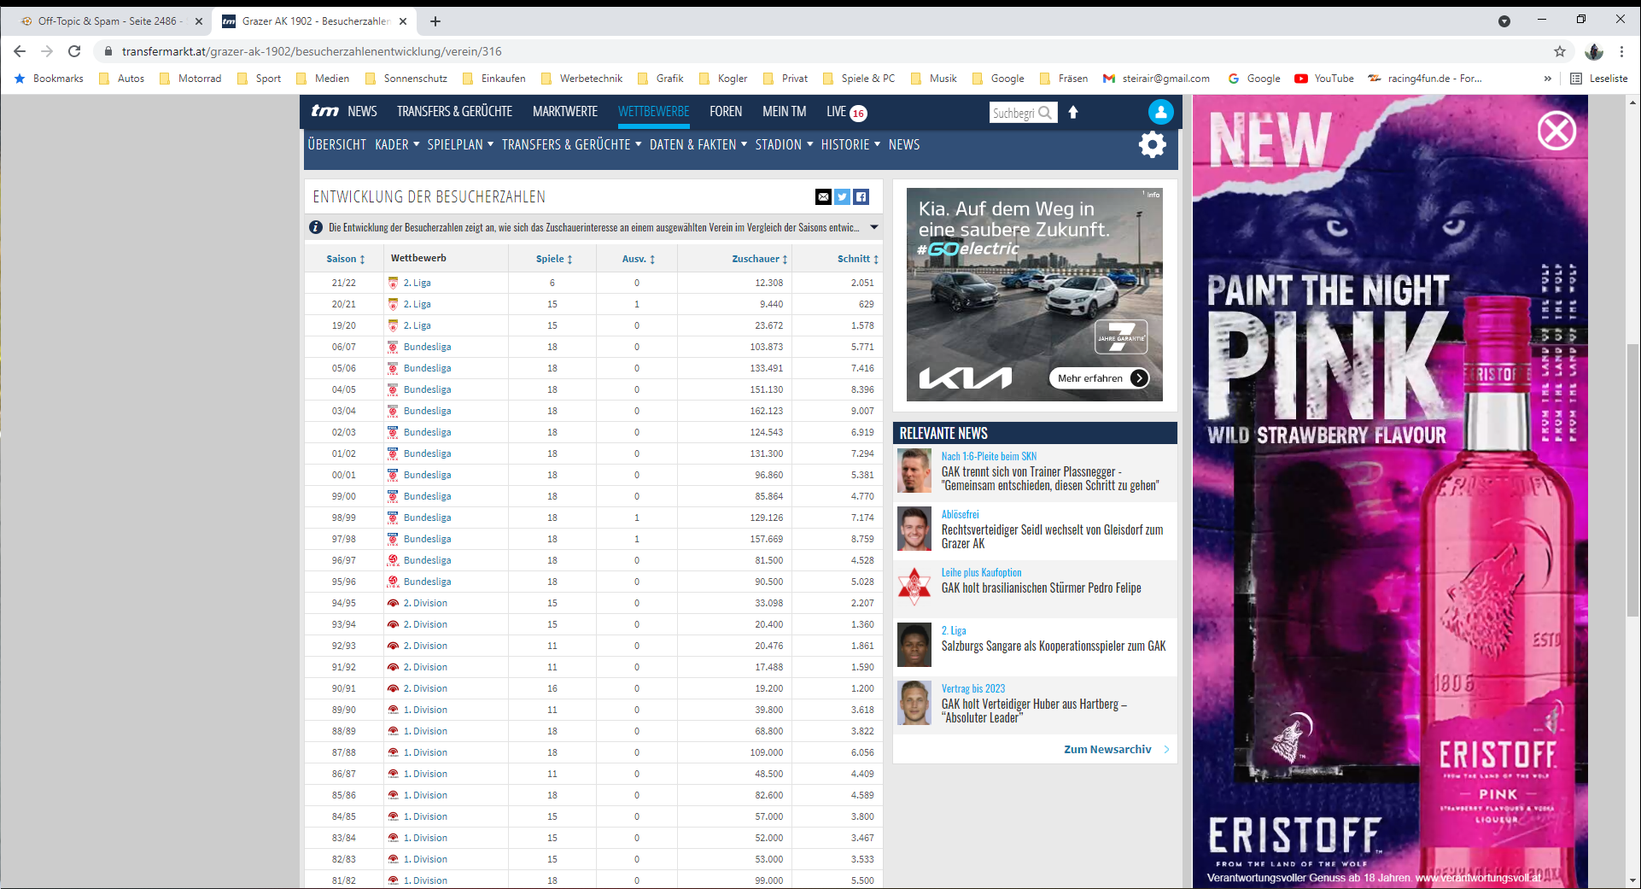This screenshot has width=1641, height=889.
Task: Open the Live matches counter badge
Action: [x=858, y=113]
